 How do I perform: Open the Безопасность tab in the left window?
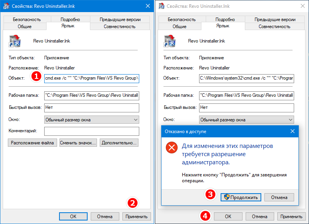click(27, 20)
